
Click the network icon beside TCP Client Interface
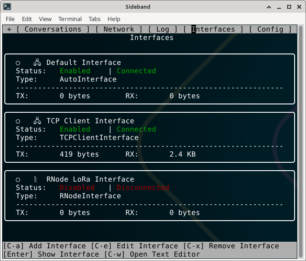coord(37,121)
